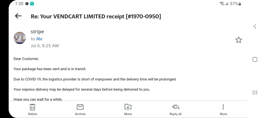This screenshot has width=262, height=118.
Task: Tap the teal notification icon in status bar
Action: click(32, 4)
